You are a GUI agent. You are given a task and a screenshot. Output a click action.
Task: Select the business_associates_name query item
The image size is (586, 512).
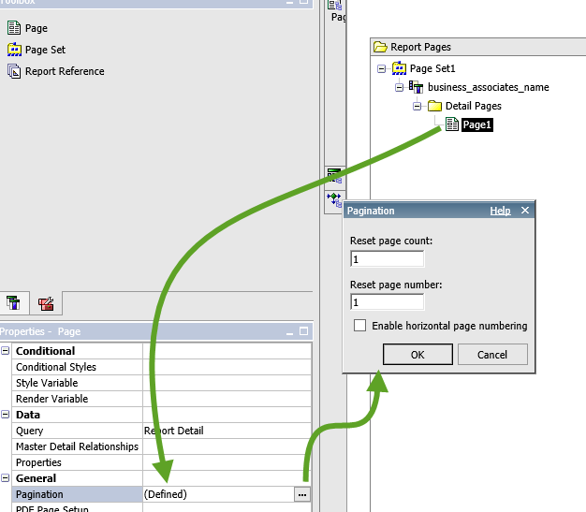pos(488,87)
